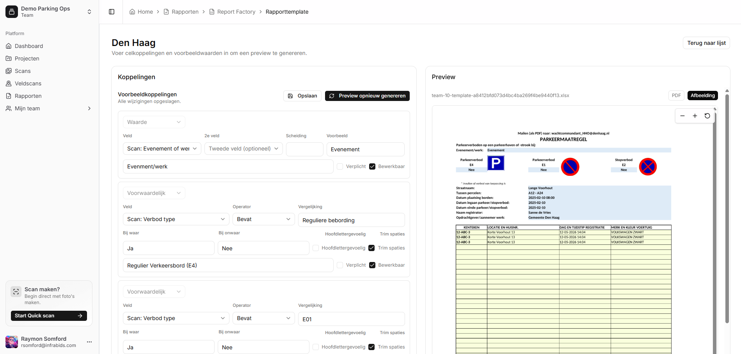Image resolution: width=741 pixels, height=354 pixels.
Task: Save the mappings with Opslaan
Action: pos(302,96)
